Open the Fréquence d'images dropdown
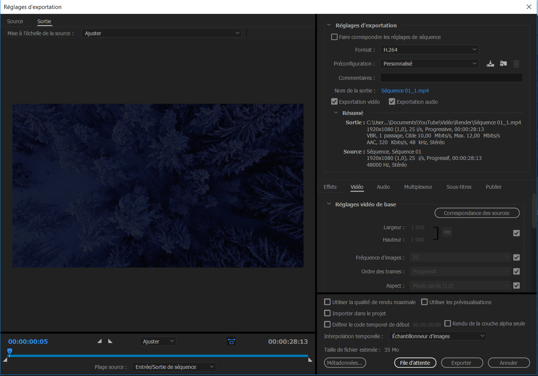Viewport: 538px width, 376px height. pyautogui.click(x=460, y=257)
